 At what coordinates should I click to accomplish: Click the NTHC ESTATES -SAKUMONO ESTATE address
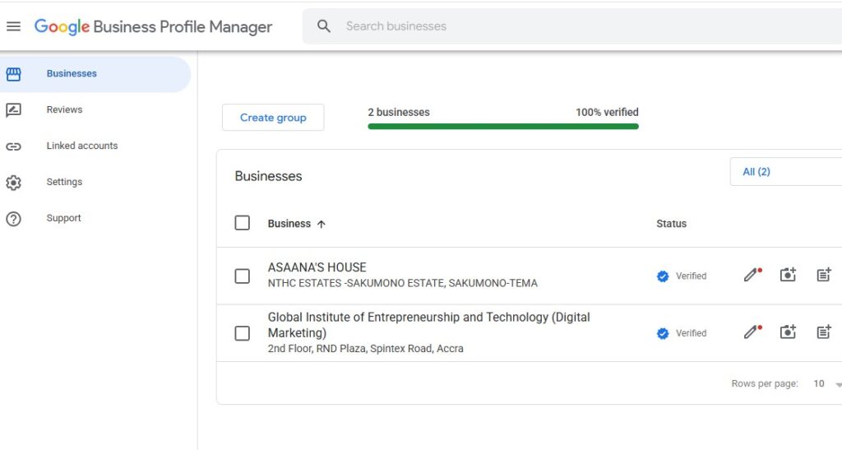pos(403,284)
